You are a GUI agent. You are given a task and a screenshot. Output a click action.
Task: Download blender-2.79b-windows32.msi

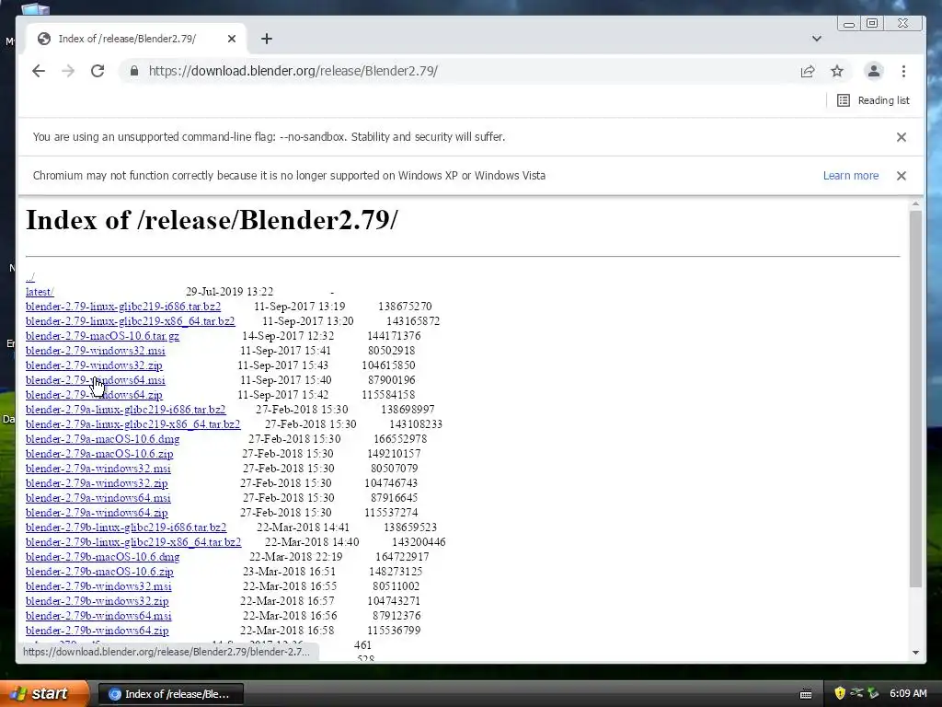point(98,586)
